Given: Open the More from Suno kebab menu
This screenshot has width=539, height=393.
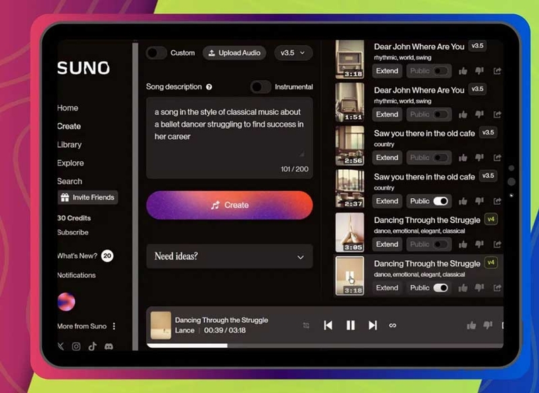Looking at the screenshot, I should (114, 326).
